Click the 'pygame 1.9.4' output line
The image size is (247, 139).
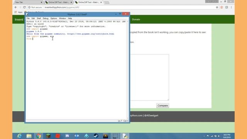tap(34, 31)
